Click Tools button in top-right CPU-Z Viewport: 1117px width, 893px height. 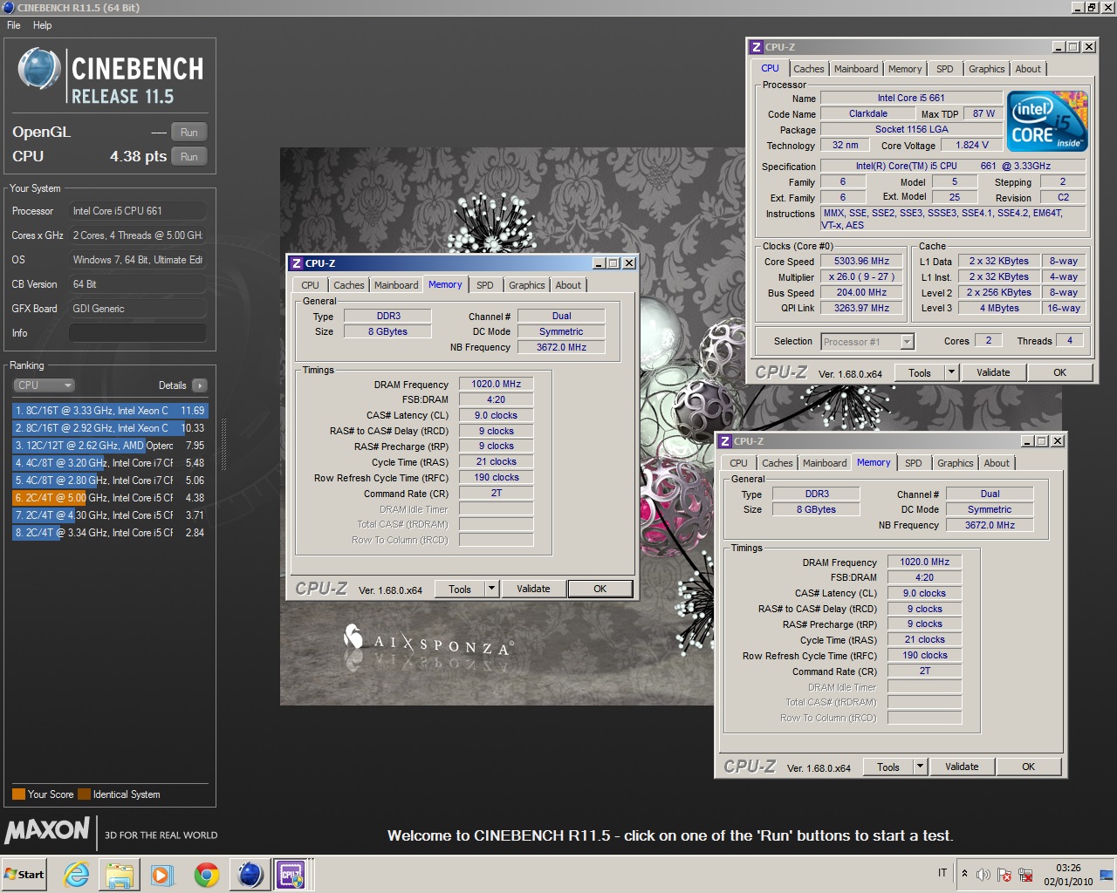tap(920, 373)
